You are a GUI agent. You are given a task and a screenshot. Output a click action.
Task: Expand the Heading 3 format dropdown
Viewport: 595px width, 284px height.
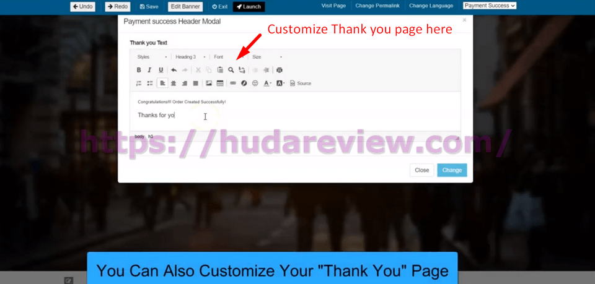click(x=189, y=57)
